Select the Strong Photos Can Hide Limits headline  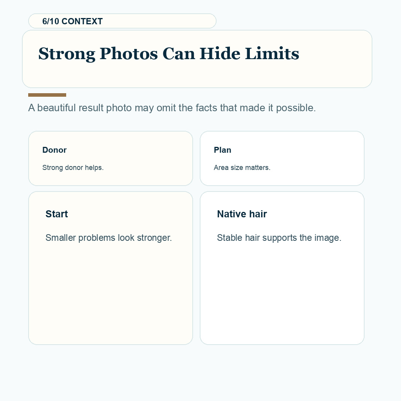[168, 53]
